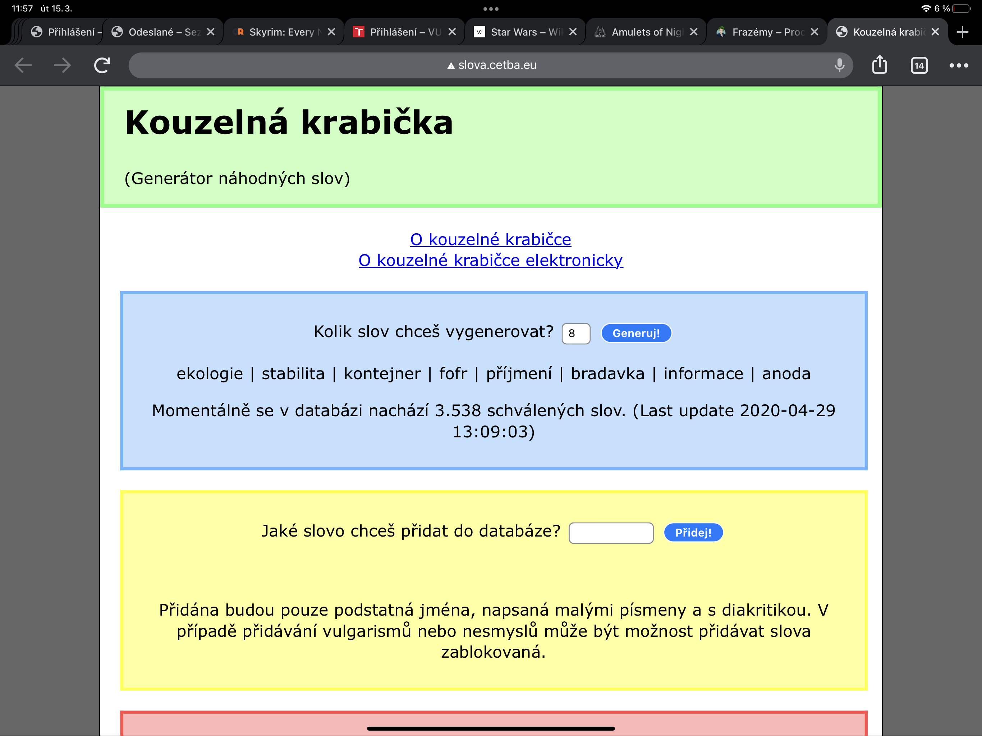Focus the empty add-word input field

point(611,533)
